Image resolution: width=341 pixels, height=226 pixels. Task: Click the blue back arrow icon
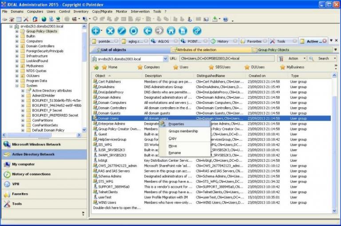tap(148, 31)
